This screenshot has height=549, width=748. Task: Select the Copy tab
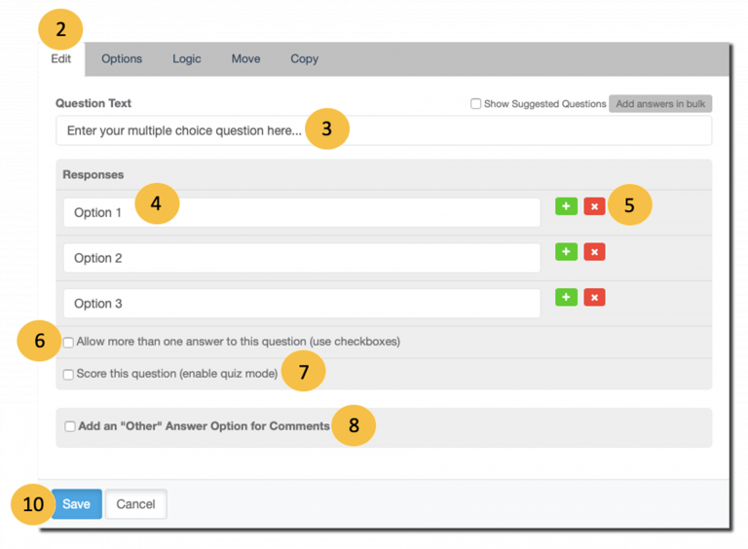point(304,58)
